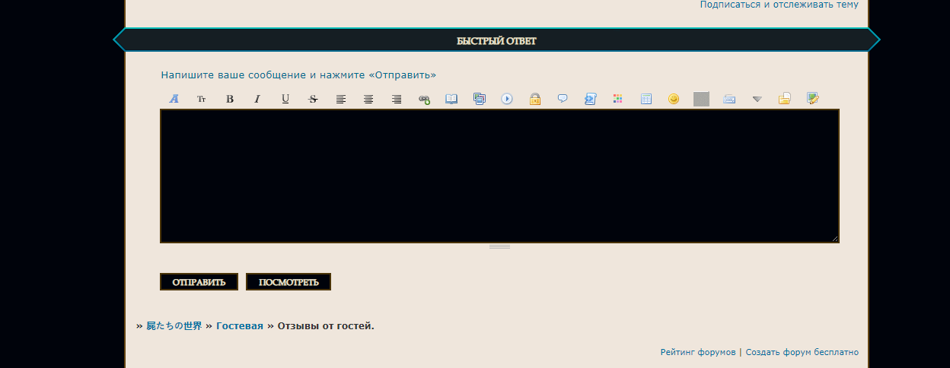Open the text color palette

click(x=618, y=99)
